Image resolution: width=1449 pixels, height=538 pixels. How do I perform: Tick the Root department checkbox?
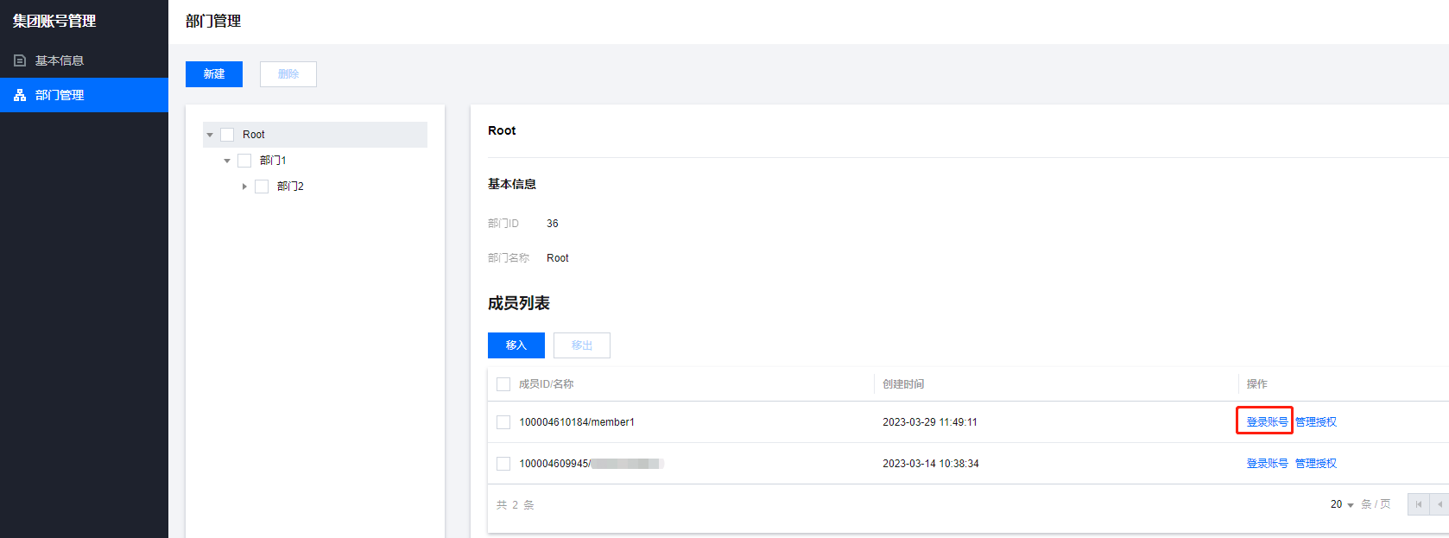tap(227, 135)
